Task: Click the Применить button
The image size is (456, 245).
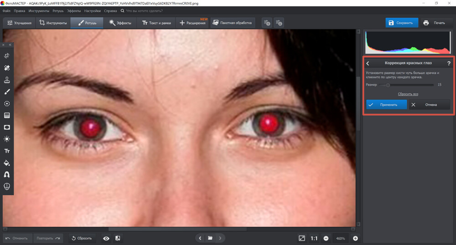Action: 386,104
